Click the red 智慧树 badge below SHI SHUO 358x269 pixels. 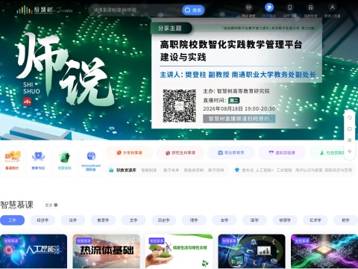(x=28, y=102)
